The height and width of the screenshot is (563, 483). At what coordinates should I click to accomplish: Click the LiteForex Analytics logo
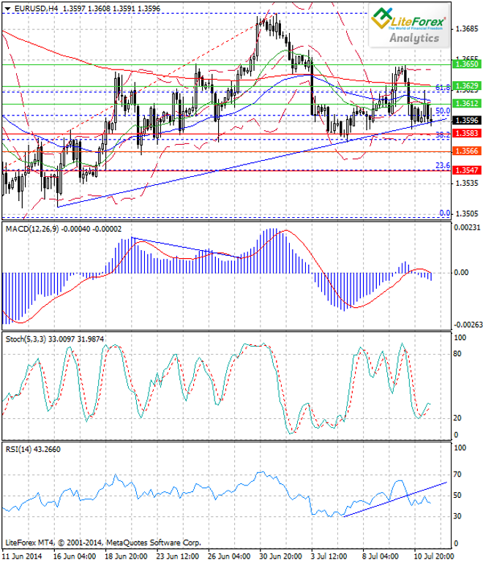(409, 26)
